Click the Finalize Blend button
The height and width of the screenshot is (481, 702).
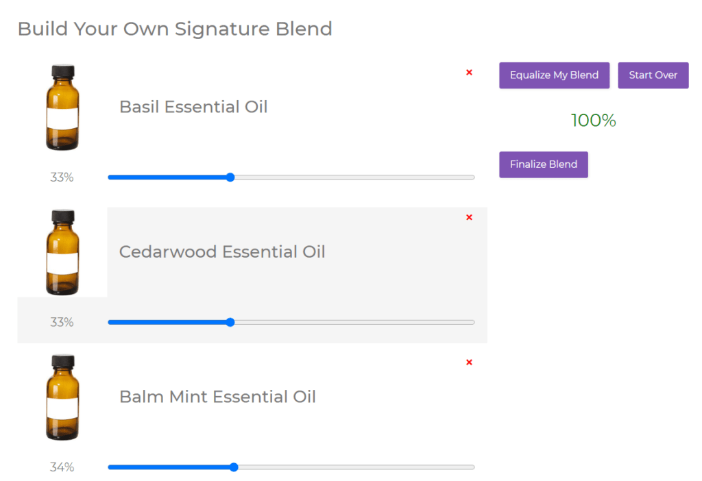(543, 164)
